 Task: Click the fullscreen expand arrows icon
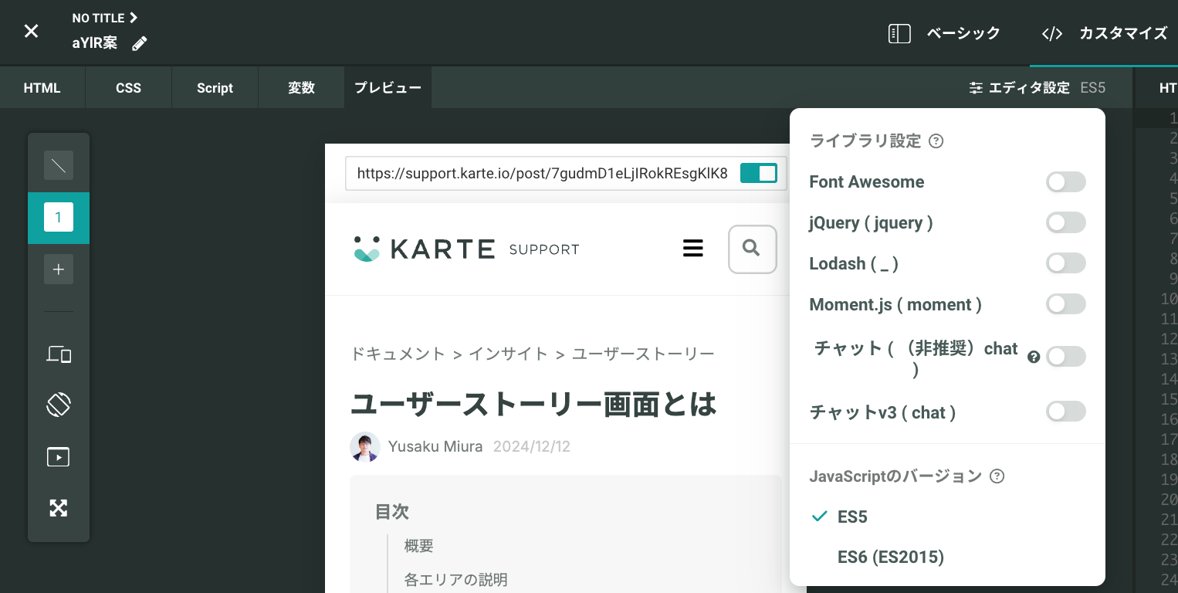(59, 507)
